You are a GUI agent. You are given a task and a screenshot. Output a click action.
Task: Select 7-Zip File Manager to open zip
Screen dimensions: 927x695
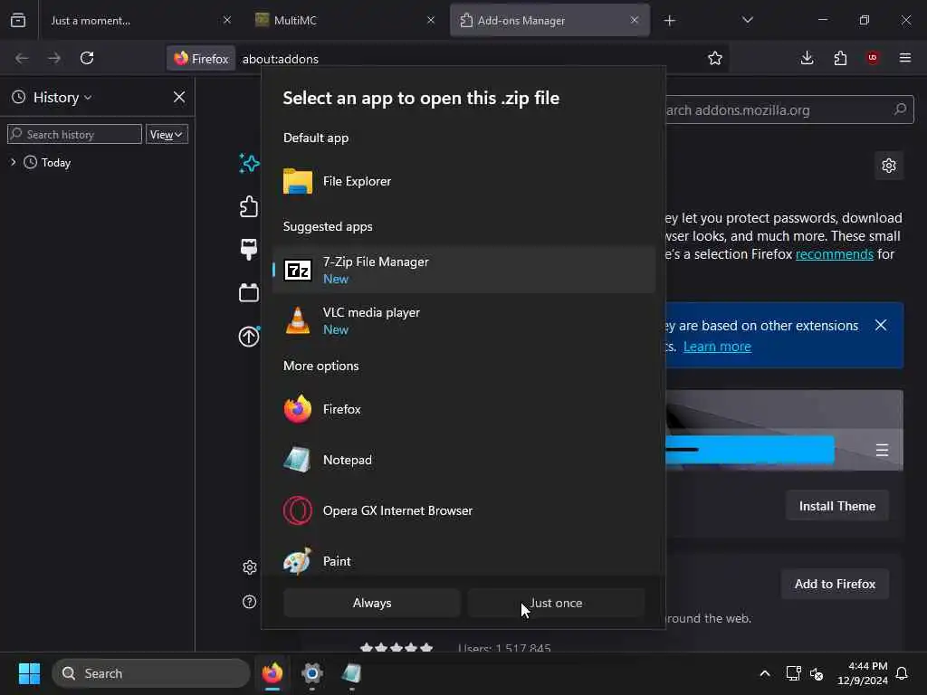click(x=463, y=270)
